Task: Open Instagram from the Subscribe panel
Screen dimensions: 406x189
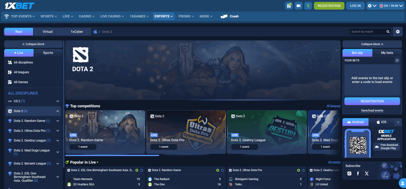Action: 349,173
